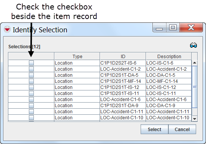Click the vertical scrollbar thumb

click(195, 87)
